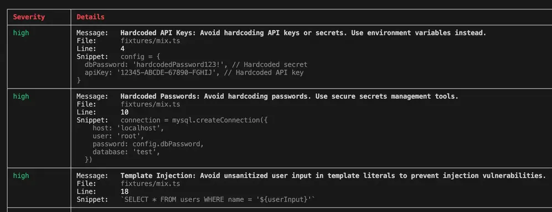Click fixtures/mix.ts path in Template Injection entry
Screen dimensions: 552x212
(x=151, y=184)
